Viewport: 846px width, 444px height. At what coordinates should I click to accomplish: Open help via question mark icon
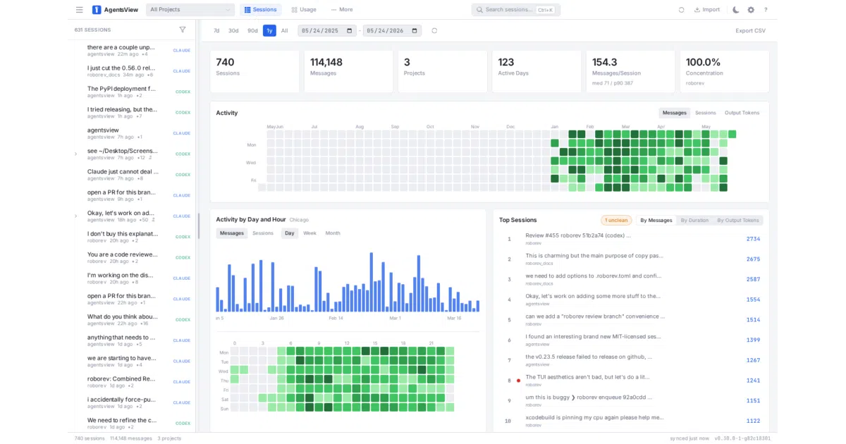click(x=766, y=10)
